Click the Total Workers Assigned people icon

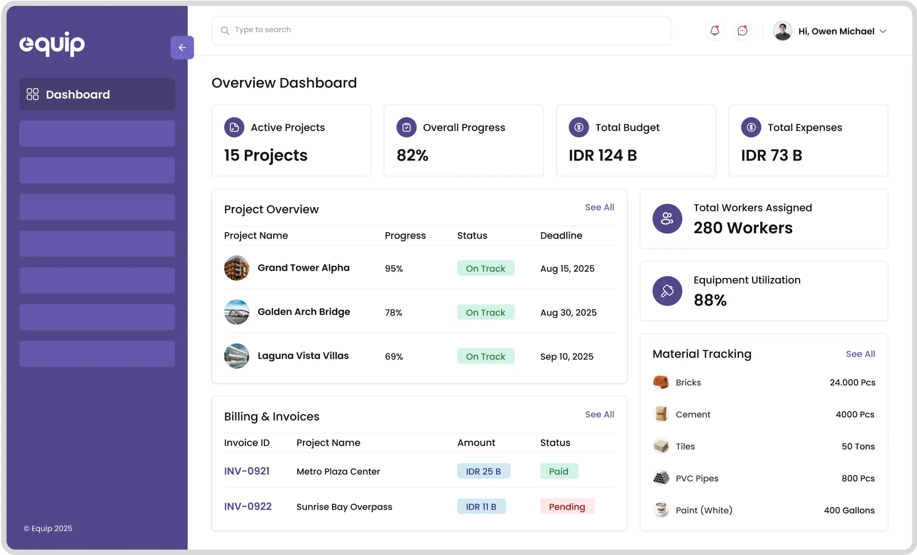tap(667, 219)
